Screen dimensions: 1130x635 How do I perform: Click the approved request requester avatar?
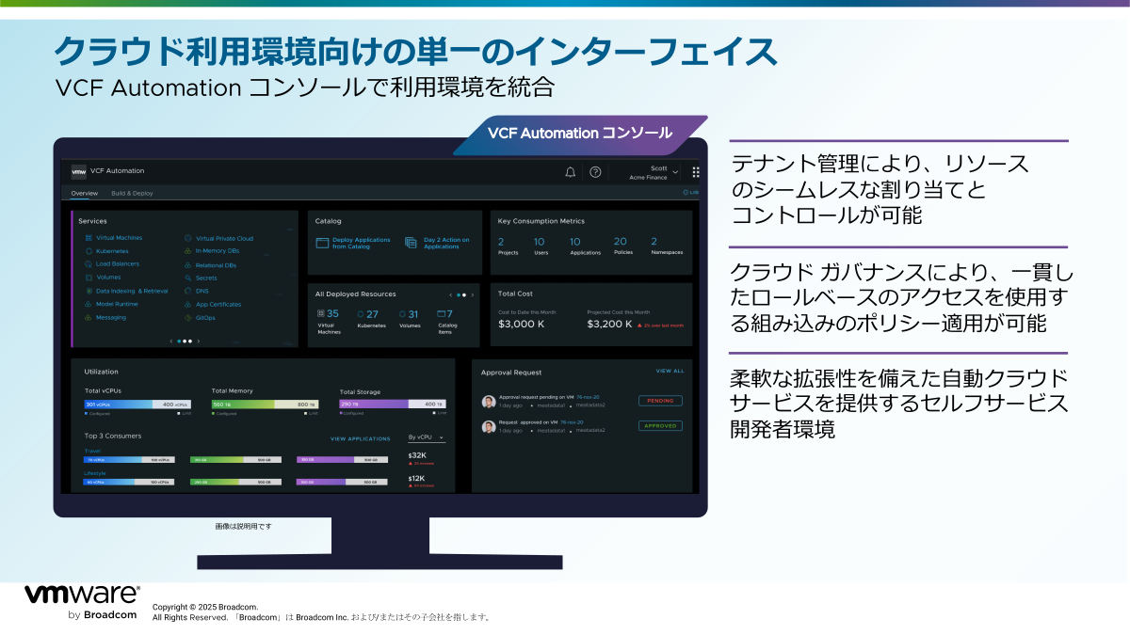489,427
